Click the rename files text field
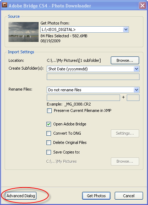The width and height of the screenshot is (148, 205). pos(83,98)
